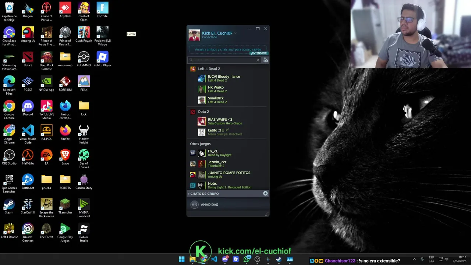This screenshot has height=265, width=471.
Task: Open the Dota 2 desktop shortcut
Action: coord(28,59)
